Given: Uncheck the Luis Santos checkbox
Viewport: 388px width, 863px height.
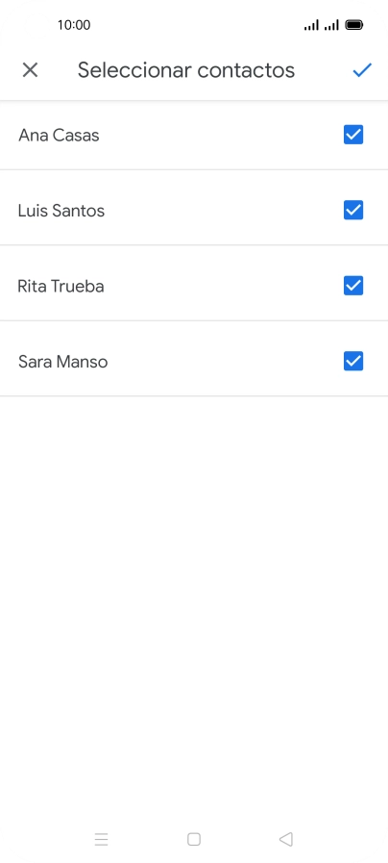Looking at the screenshot, I should (x=353, y=210).
